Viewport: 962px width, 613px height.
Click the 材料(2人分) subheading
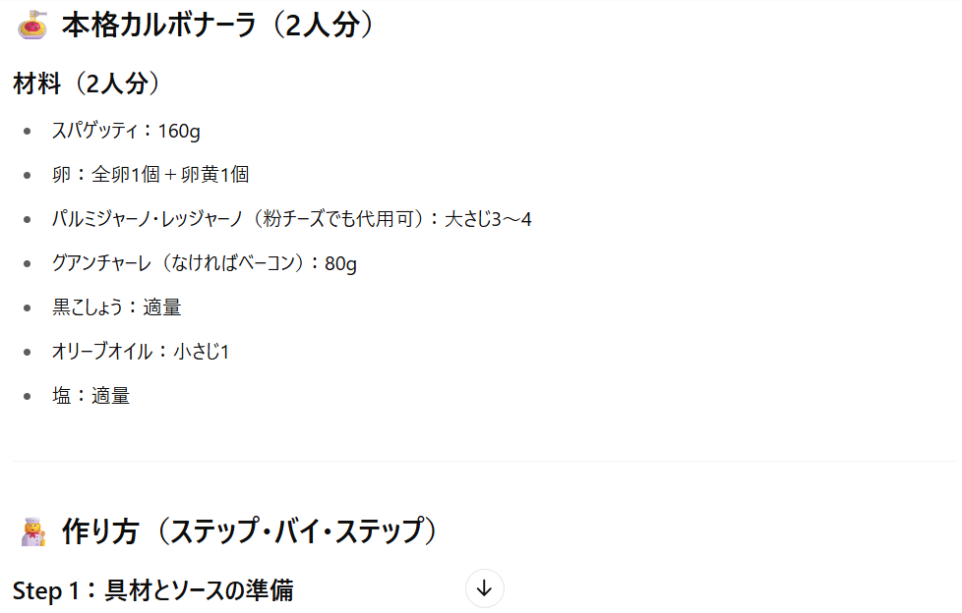86,83
